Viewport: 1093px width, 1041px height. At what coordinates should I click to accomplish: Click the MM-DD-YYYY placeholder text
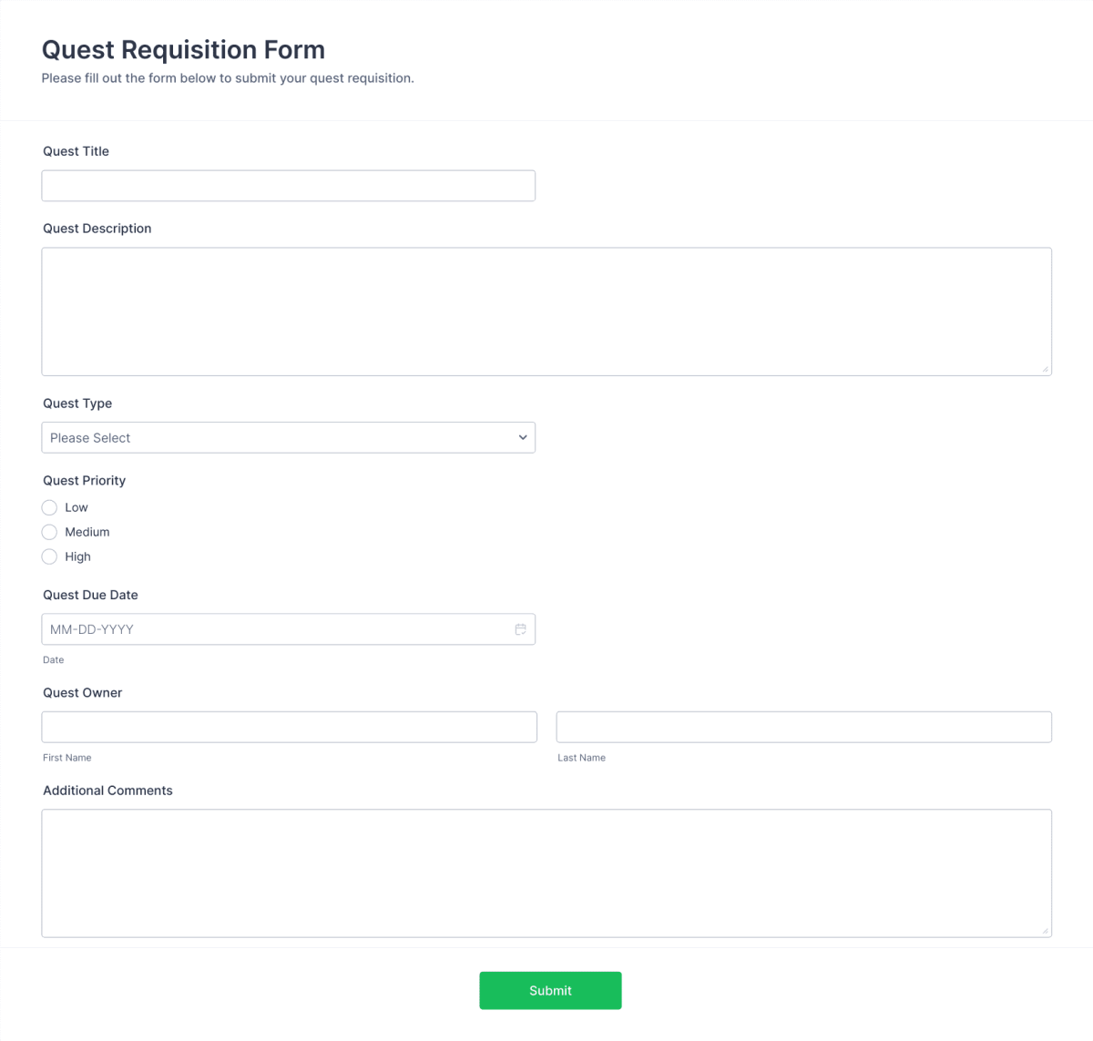pos(92,628)
